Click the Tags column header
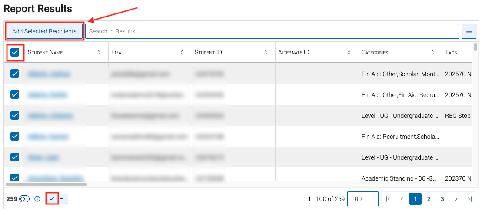The width and height of the screenshot is (482, 211). click(x=451, y=53)
